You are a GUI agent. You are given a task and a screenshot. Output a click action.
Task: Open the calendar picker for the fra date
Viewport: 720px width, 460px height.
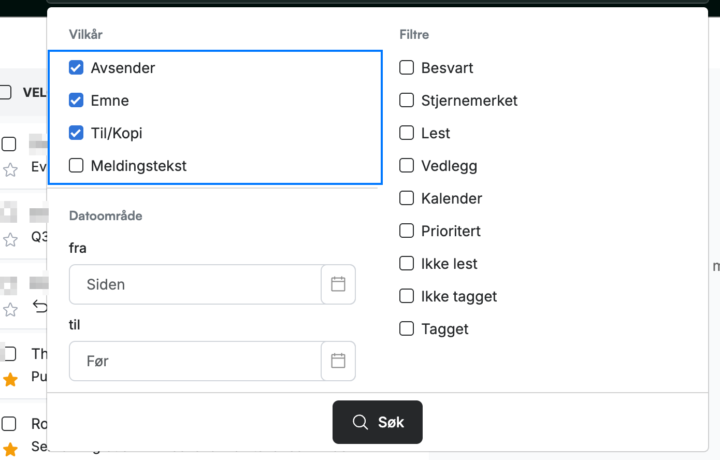coord(338,284)
